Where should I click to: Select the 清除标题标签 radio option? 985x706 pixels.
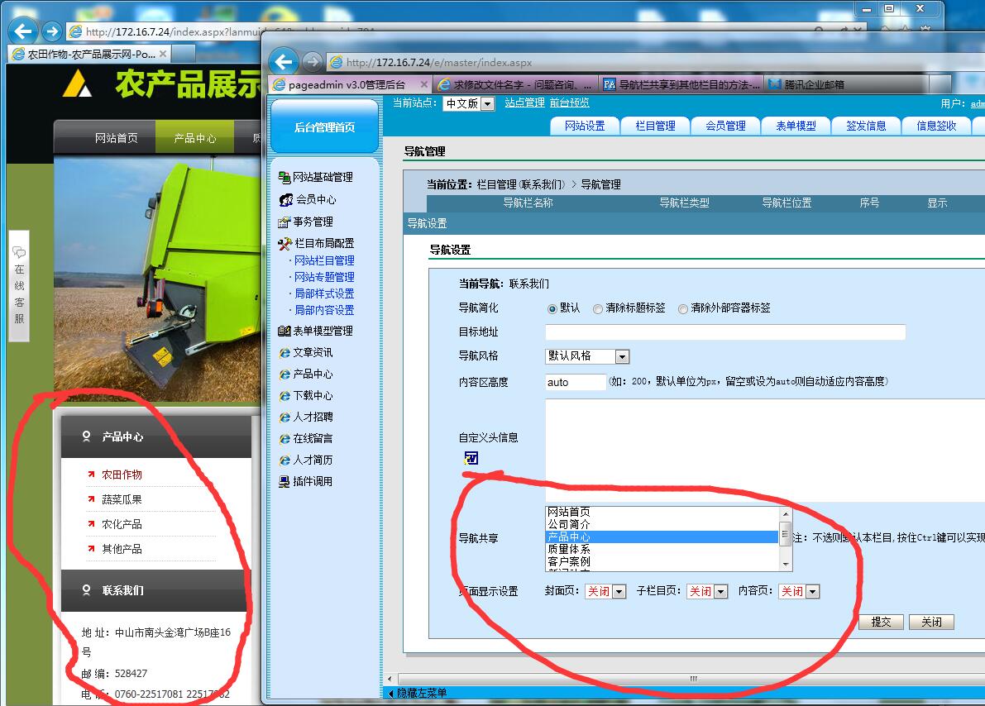click(x=598, y=308)
